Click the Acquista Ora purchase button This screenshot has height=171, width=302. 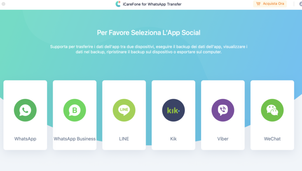[270, 4]
